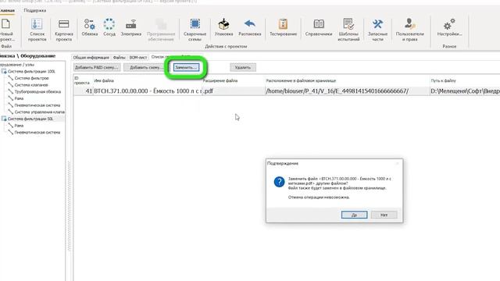Open Программное обеспечение in the ribbon
The height and width of the screenshot is (281, 500).
(x=161, y=30)
